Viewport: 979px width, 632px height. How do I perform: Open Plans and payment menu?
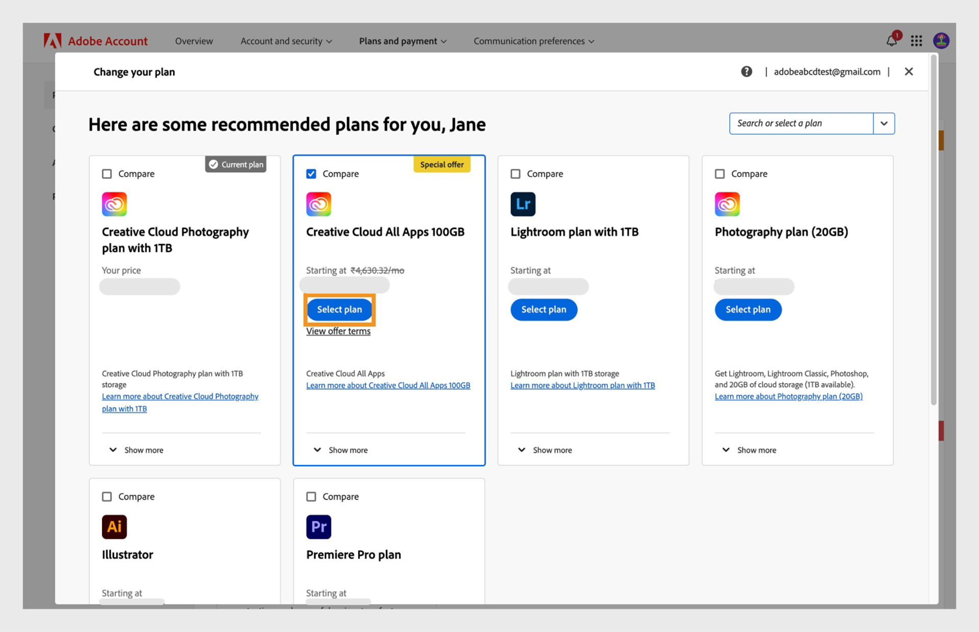[403, 41]
